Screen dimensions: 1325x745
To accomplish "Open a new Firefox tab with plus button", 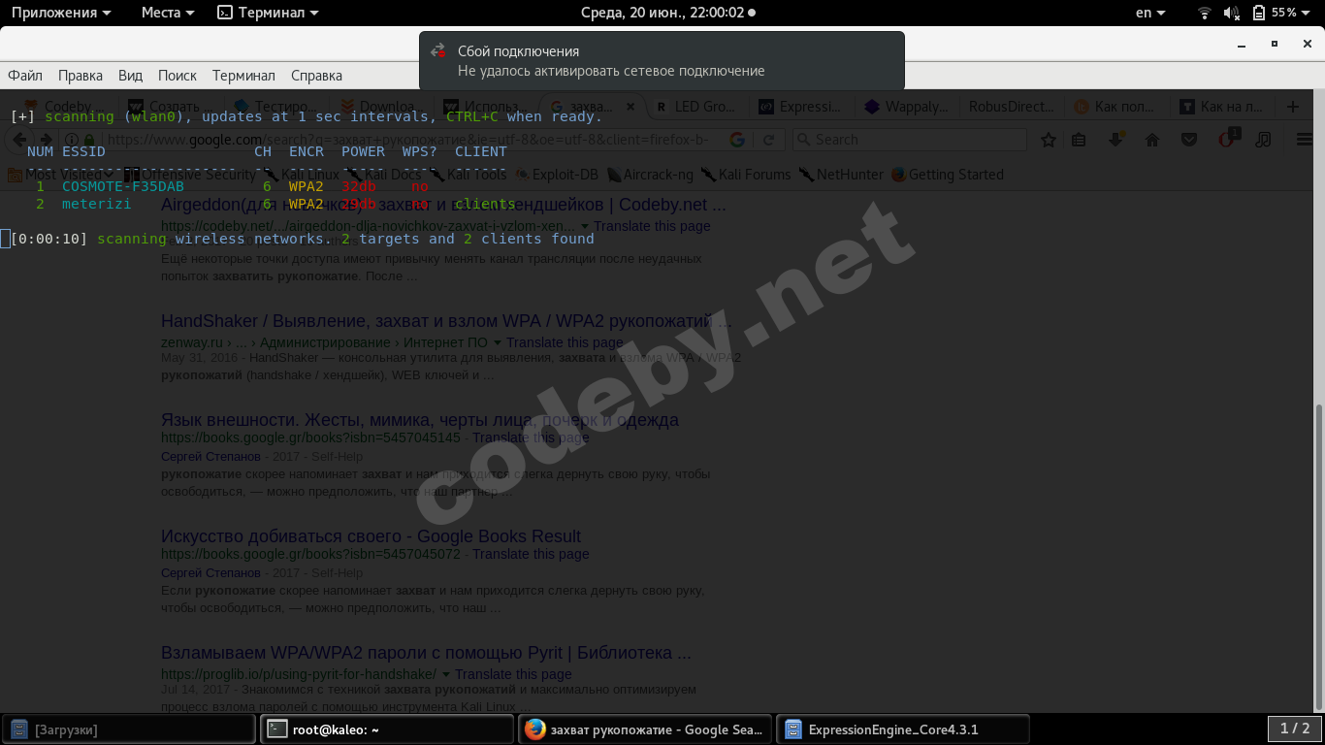I will [x=1292, y=107].
